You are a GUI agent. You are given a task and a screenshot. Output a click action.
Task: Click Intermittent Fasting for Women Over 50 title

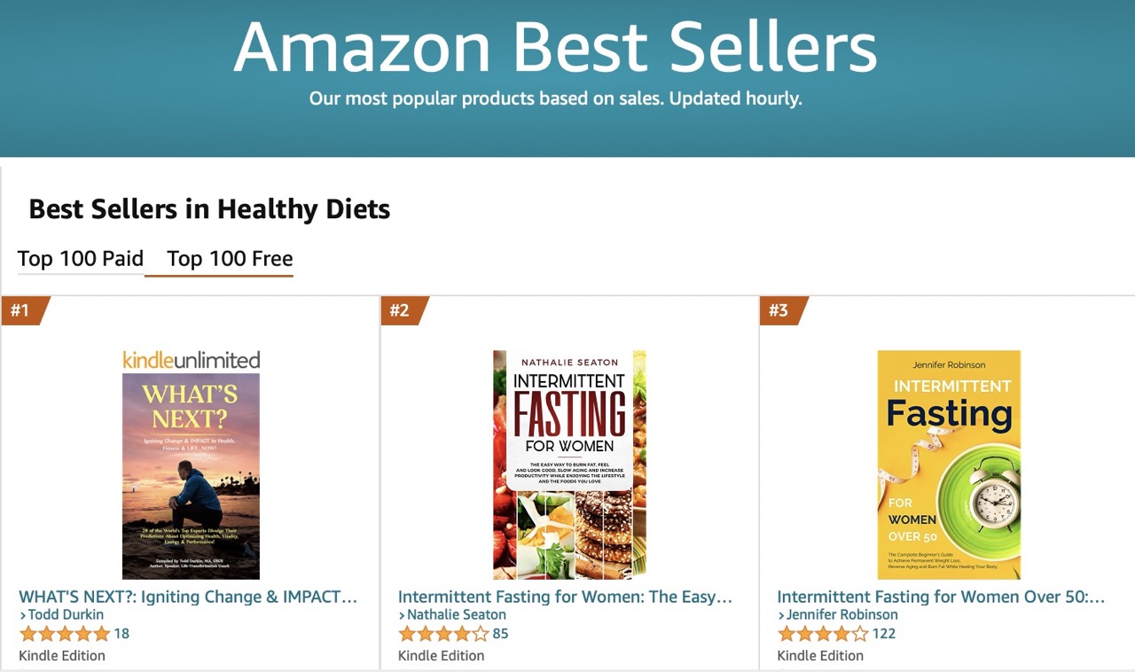pos(942,597)
